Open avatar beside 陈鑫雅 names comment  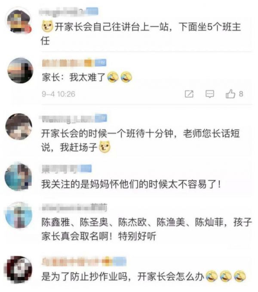pyautogui.click(x=18, y=215)
